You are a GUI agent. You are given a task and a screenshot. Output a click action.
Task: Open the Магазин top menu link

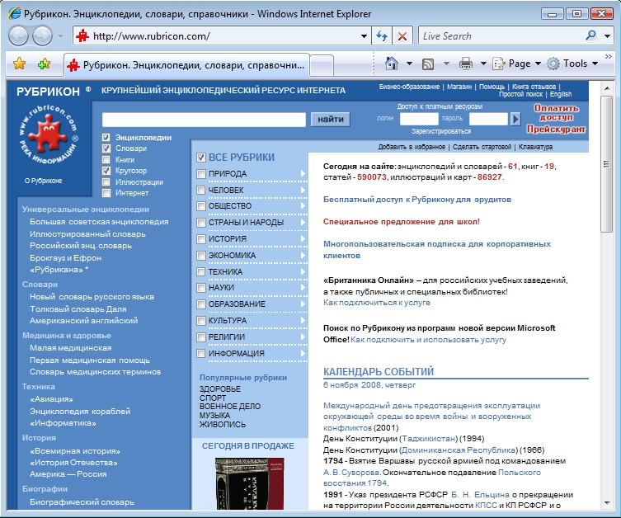click(x=459, y=87)
